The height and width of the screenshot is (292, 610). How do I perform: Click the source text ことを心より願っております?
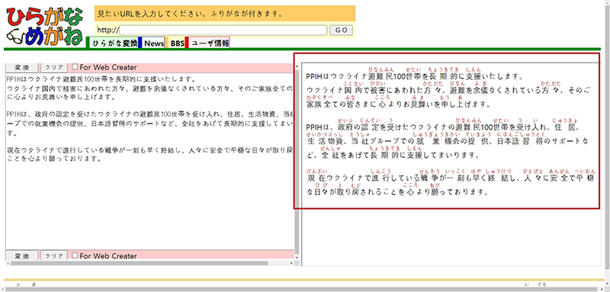(54, 159)
